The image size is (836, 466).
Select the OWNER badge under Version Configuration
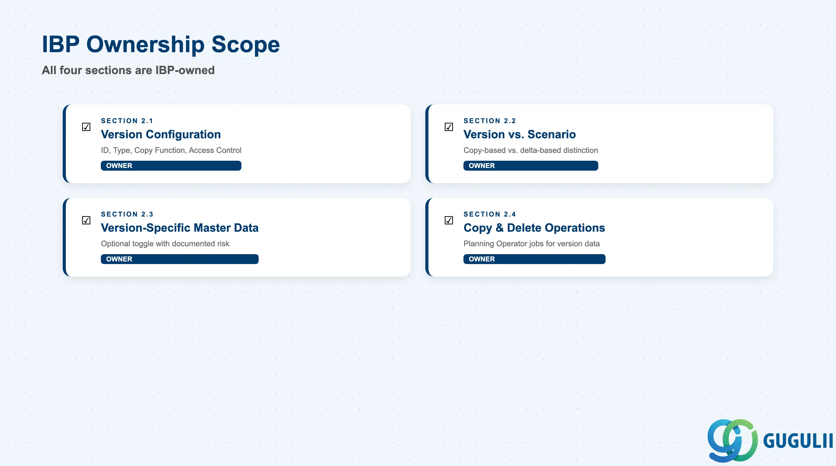click(171, 166)
